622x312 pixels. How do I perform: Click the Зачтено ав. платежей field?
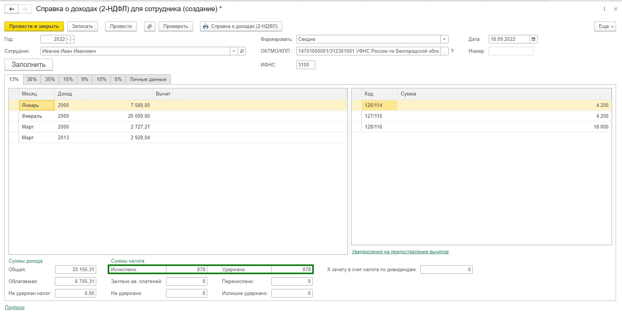coord(186,282)
